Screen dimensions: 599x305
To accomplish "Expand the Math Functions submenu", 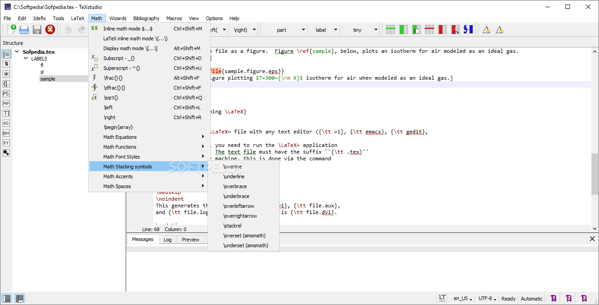I will pos(149,147).
